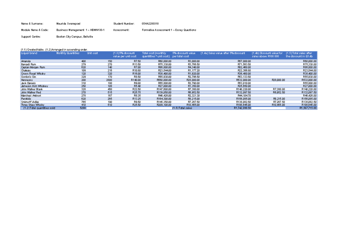Image resolution: width=338 pixels, height=239 pixels.
Task: Select the total quantities value 5288
Action: (83, 108)
